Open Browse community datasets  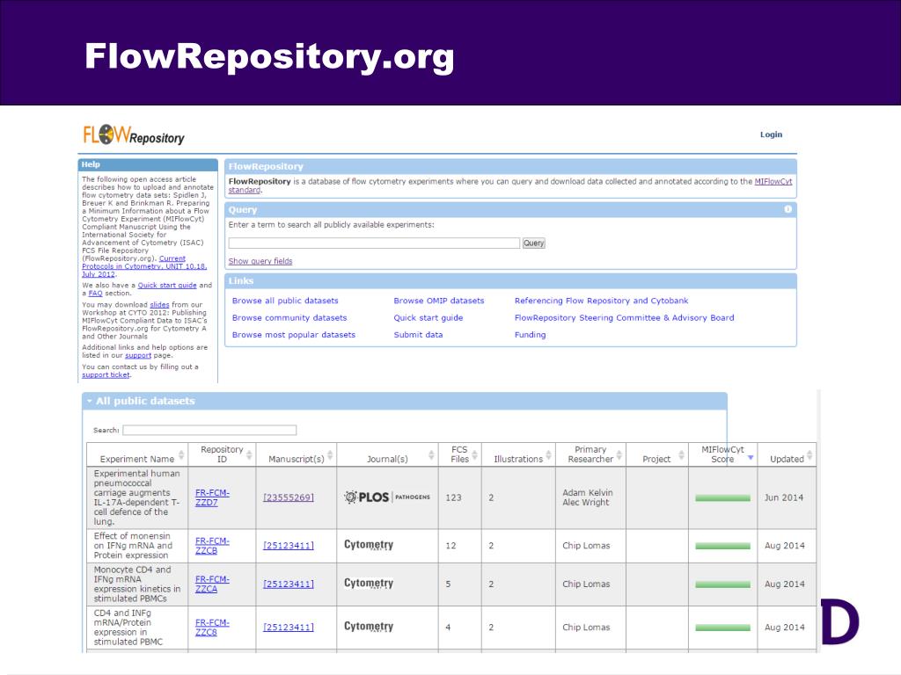(289, 318)
